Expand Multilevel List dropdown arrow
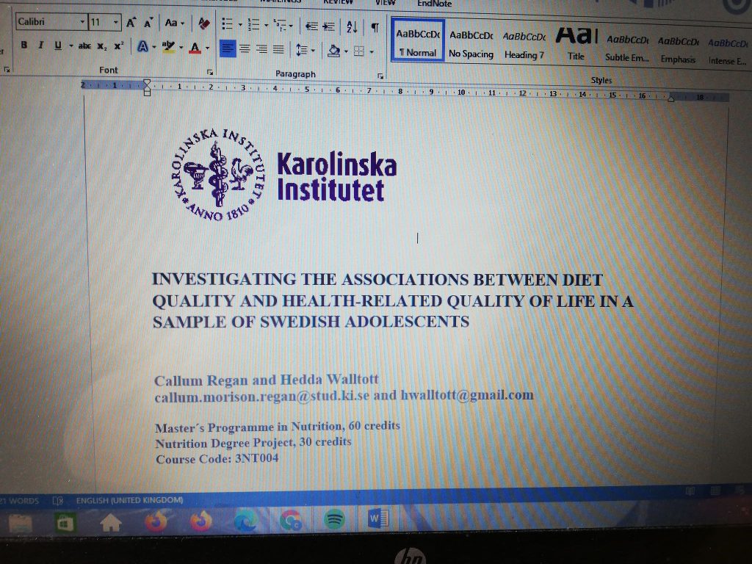This screenshot has height=564, width=752. pyautogui.click(x=291, y=26)
